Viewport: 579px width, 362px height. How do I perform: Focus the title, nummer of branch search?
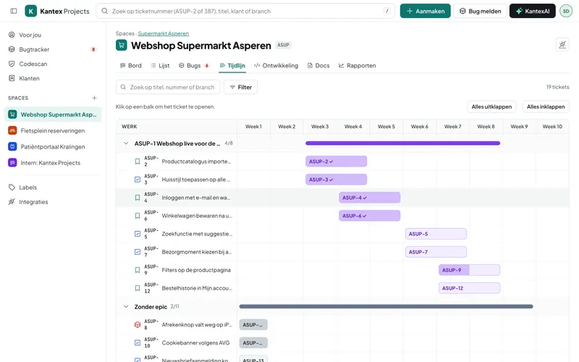click(168, 87)
